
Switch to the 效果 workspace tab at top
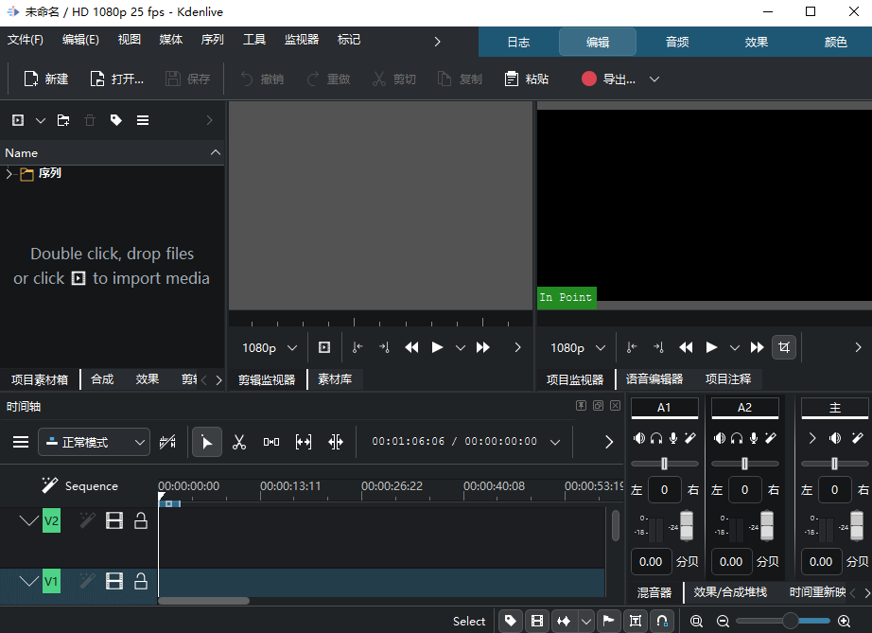click(756, 42)
